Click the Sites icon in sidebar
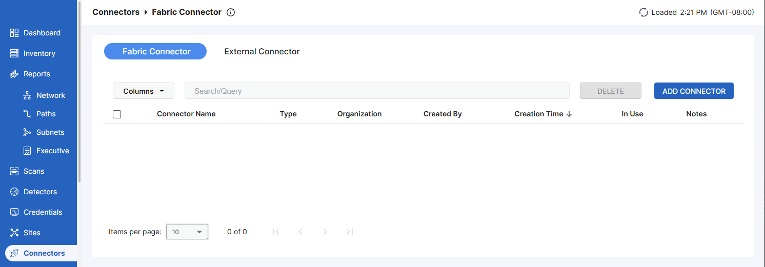This screenshot has height=267, width=765. coord(14,233)
